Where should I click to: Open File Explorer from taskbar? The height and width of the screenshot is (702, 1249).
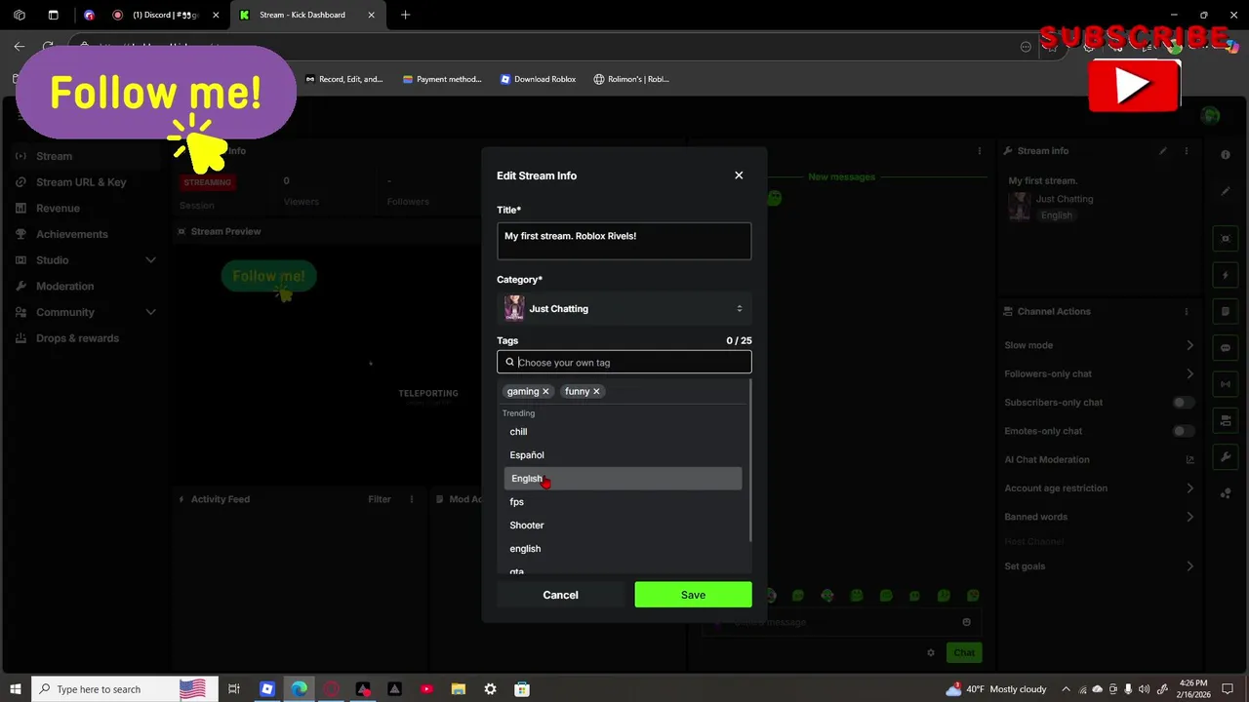tap(459, 689)
